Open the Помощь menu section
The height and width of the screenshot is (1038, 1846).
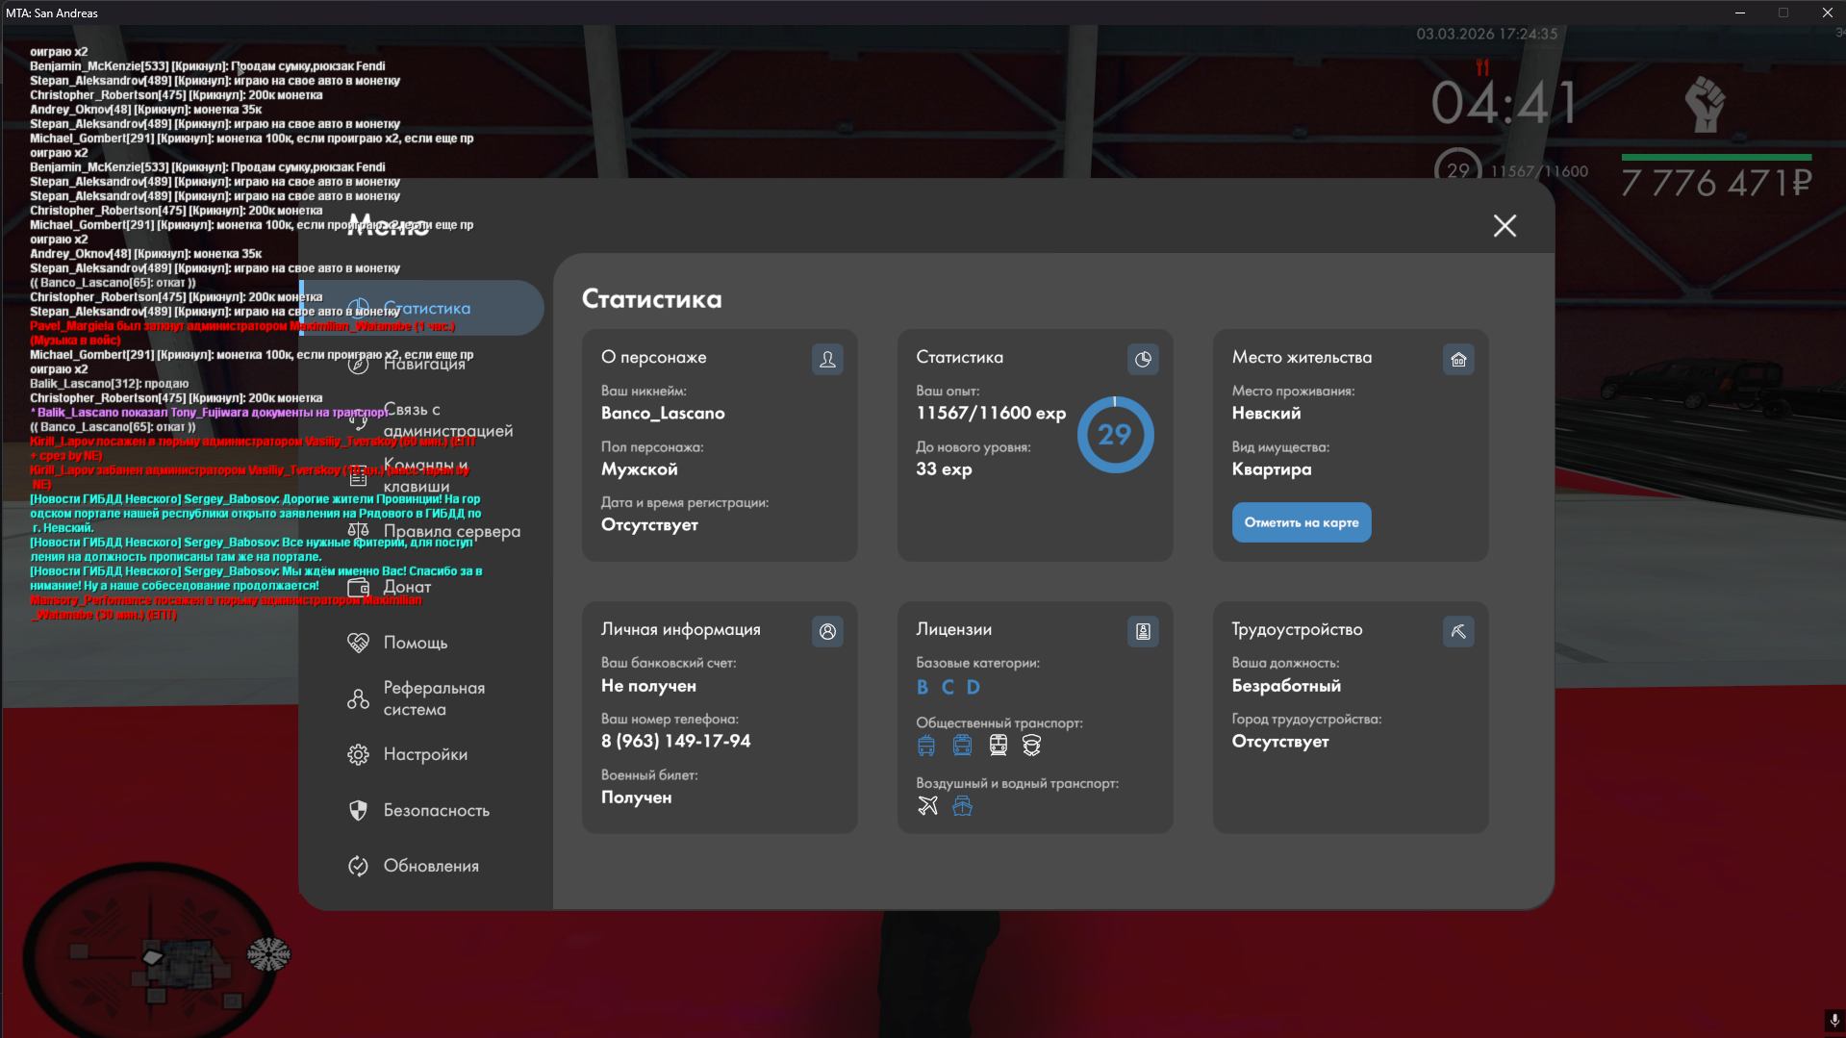[x=415, y=643]
